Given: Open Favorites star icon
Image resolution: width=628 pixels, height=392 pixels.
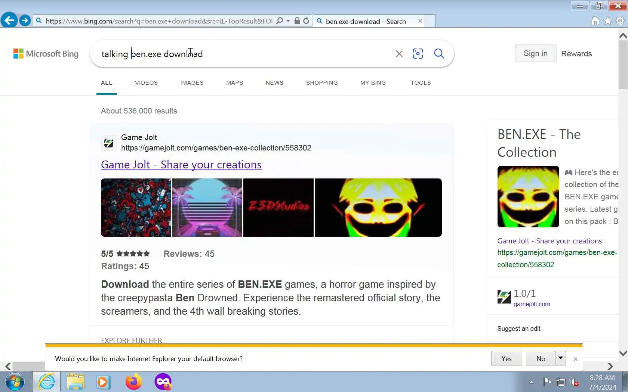Looking at the screenshot, I should (608, 21).
